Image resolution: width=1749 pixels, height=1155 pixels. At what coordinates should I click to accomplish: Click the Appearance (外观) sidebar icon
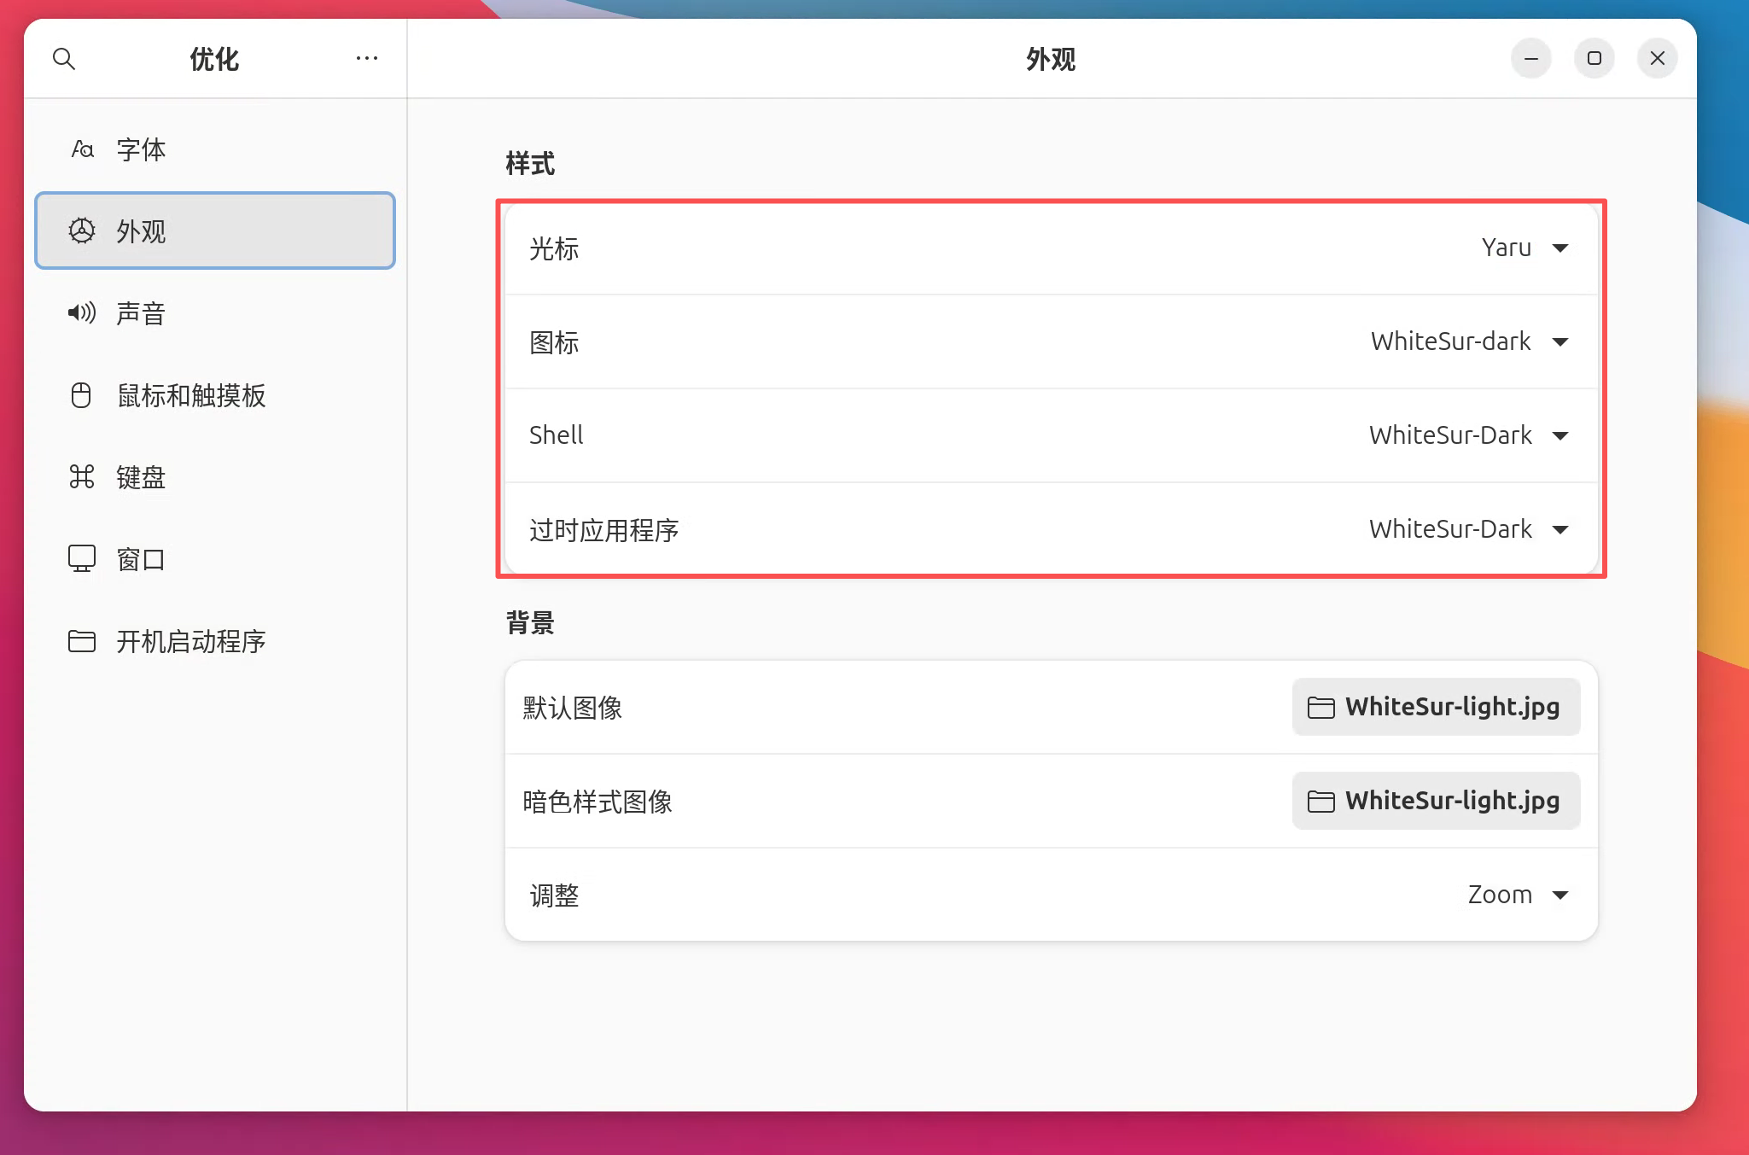[82, 231]
